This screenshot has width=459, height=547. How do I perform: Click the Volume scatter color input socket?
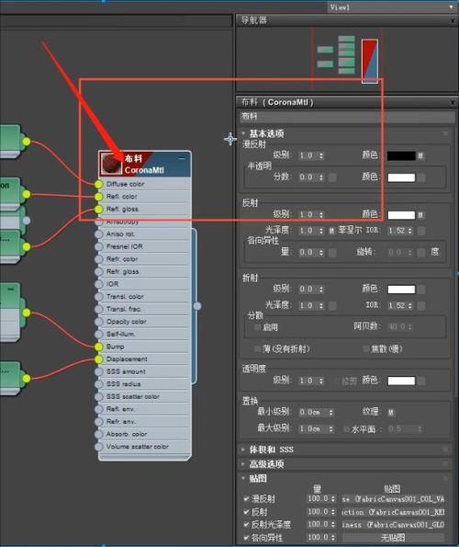click(98, 447)
